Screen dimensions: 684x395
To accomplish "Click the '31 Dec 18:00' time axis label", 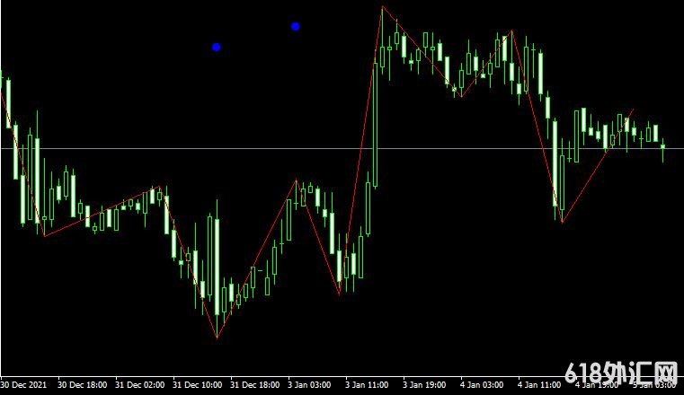I will tap(254, 385).
